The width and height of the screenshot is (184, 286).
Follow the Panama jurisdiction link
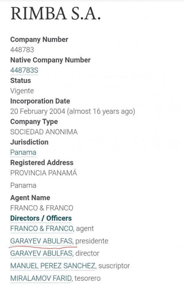click(x=23, y=152)
